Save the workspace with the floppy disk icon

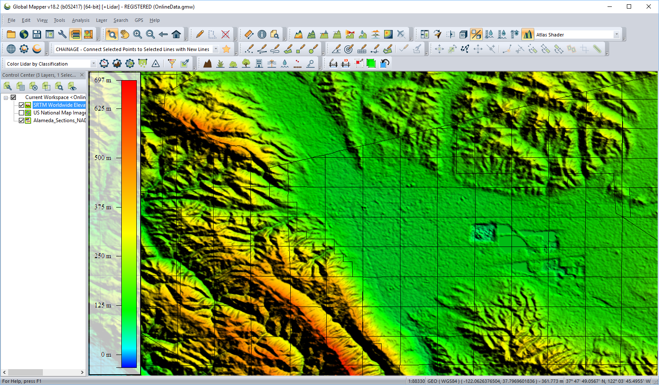pyautogui.click(x=37, y=34)
